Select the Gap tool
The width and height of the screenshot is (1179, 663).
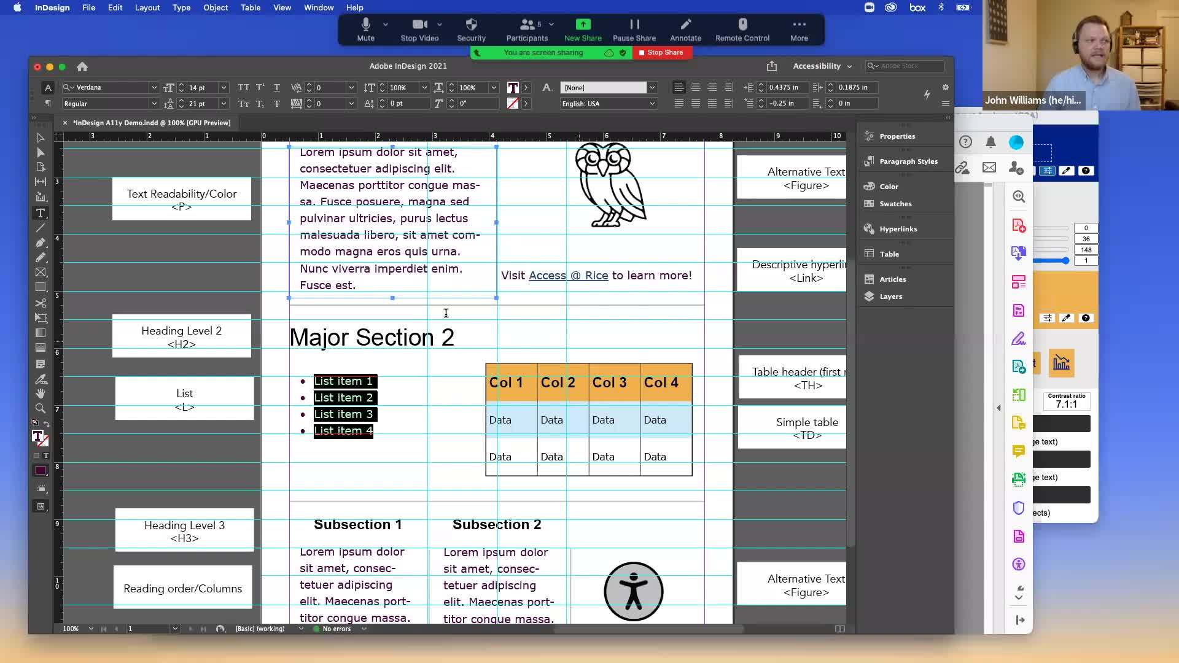(x=41, y=182)
